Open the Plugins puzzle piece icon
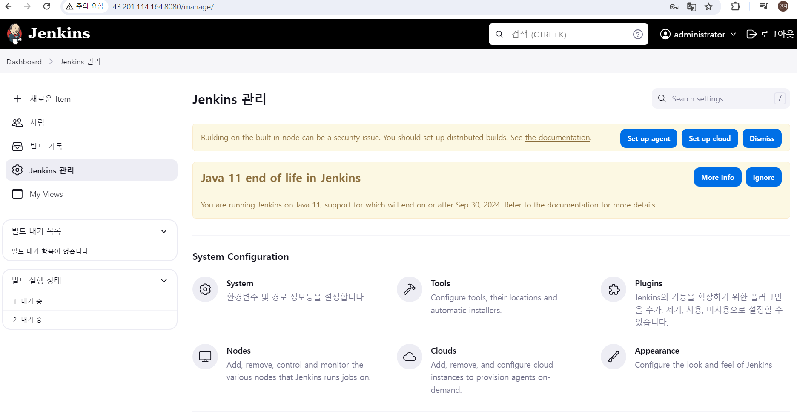The image size is (797, 412). pyautogui.click(x=614, y=289)
